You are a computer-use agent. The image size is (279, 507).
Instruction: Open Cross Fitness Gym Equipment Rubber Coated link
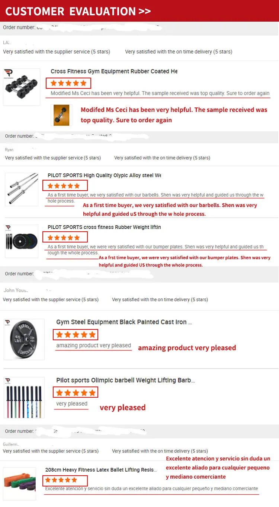coord(114,71)
